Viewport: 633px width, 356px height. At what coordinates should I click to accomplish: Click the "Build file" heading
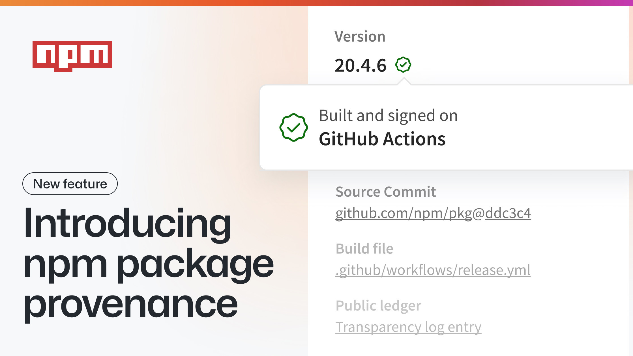coord(364,249)
